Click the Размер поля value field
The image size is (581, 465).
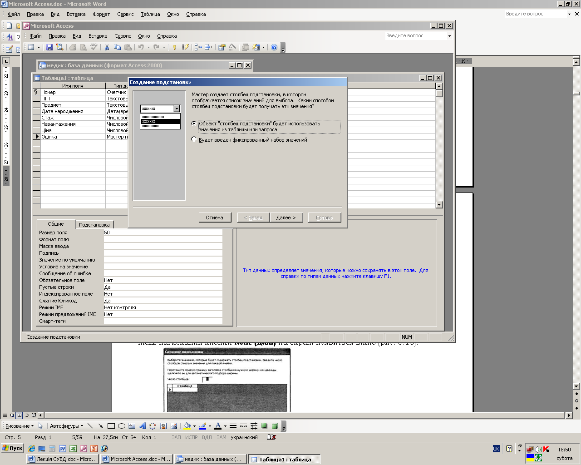point(163,232)
